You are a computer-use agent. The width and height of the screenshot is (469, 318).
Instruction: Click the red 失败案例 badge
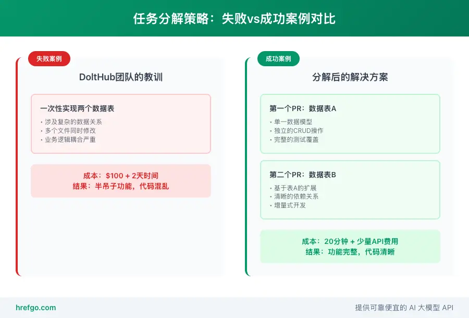click(49, 58)
